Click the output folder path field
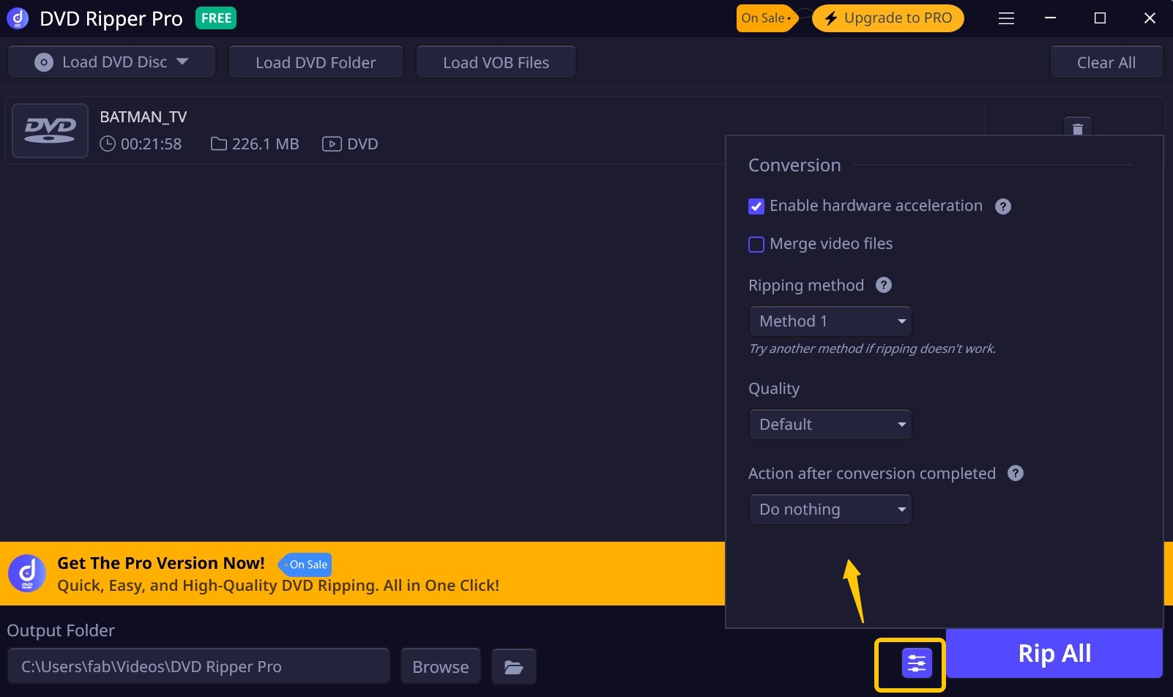This screenshot has height=697, width=1173. (x=198, y=666)
